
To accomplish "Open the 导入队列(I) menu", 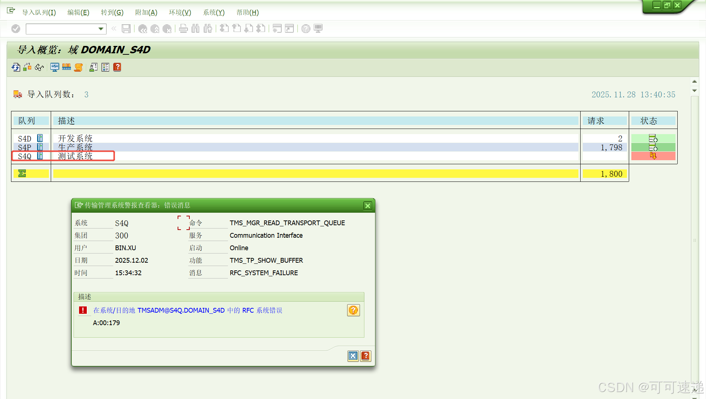I will pos(39,12).
